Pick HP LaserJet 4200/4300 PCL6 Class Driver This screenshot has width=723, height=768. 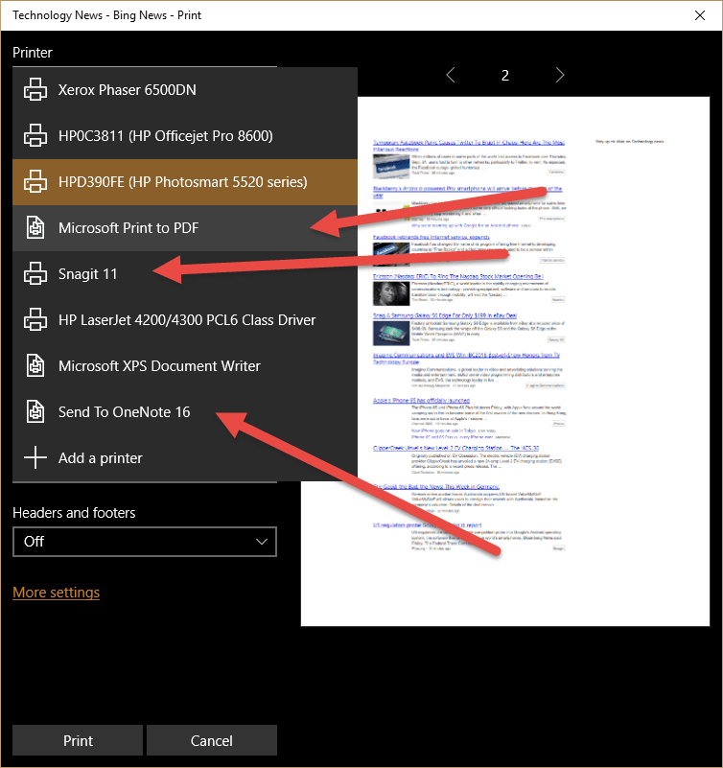pos(185,320)
